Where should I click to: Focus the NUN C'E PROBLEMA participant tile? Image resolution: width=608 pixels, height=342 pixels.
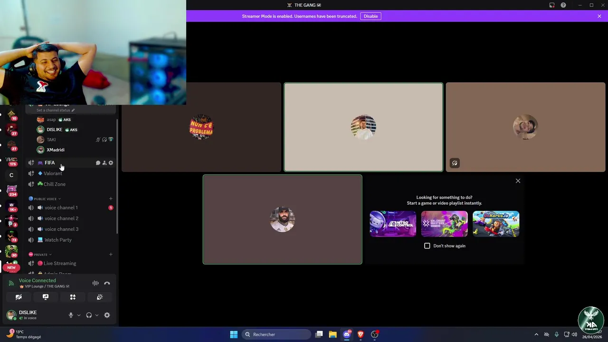201,127
